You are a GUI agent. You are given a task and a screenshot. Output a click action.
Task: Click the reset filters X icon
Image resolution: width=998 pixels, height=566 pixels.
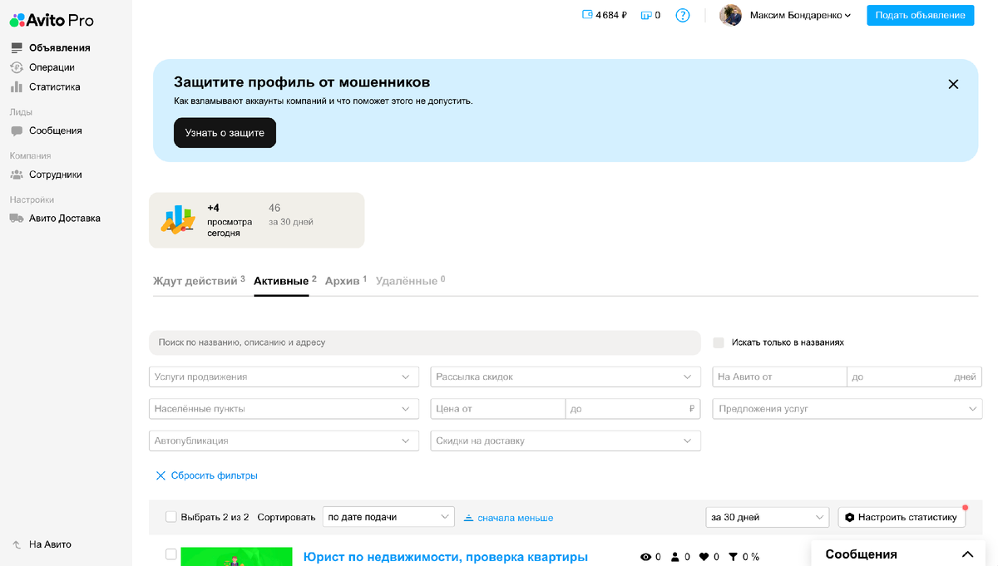coord(161,475)
